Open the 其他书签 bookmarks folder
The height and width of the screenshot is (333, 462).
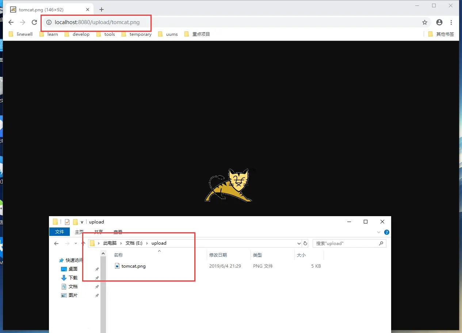[x=441, y=34]
